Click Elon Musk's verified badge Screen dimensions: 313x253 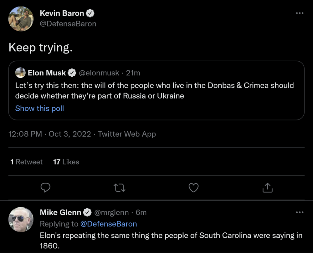pyautogui.click(x=72, y=73)
